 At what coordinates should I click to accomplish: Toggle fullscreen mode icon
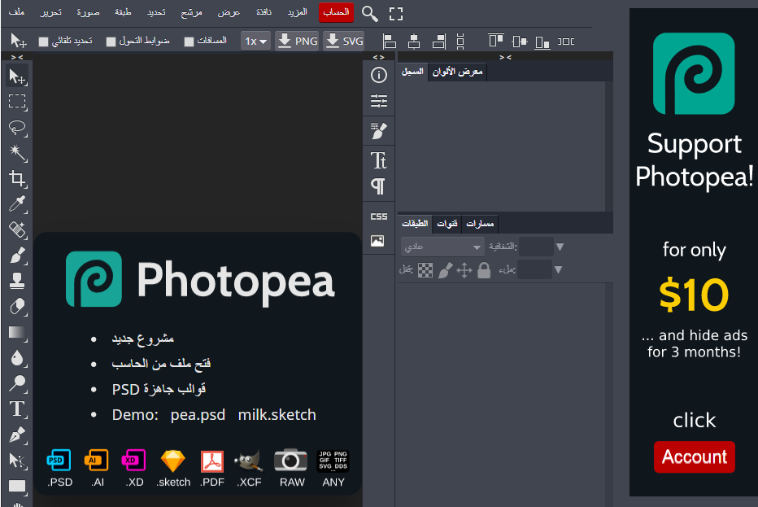(396, 14)
